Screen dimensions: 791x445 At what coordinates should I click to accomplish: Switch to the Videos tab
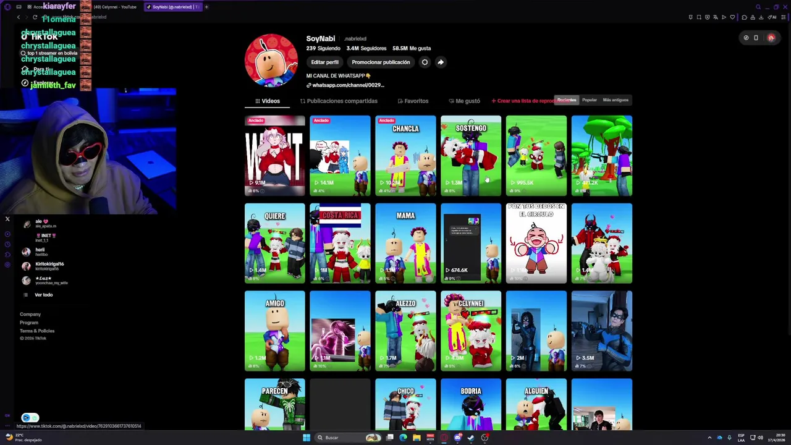pos(268,101)
